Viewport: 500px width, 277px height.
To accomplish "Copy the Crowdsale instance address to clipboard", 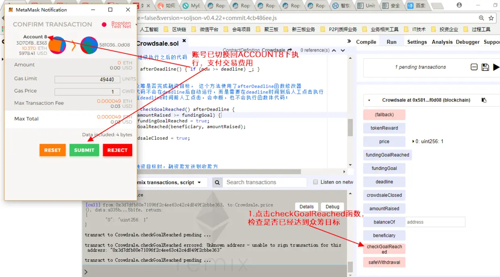I will tap(484, 100).
